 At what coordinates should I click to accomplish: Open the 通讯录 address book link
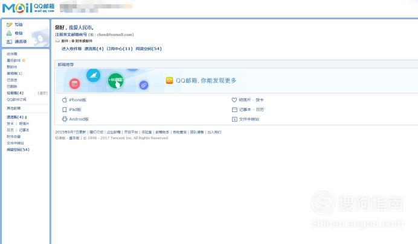click(x=21, y=42)
